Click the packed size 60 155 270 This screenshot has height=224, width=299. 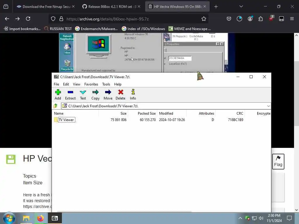[x=147, y=120]
